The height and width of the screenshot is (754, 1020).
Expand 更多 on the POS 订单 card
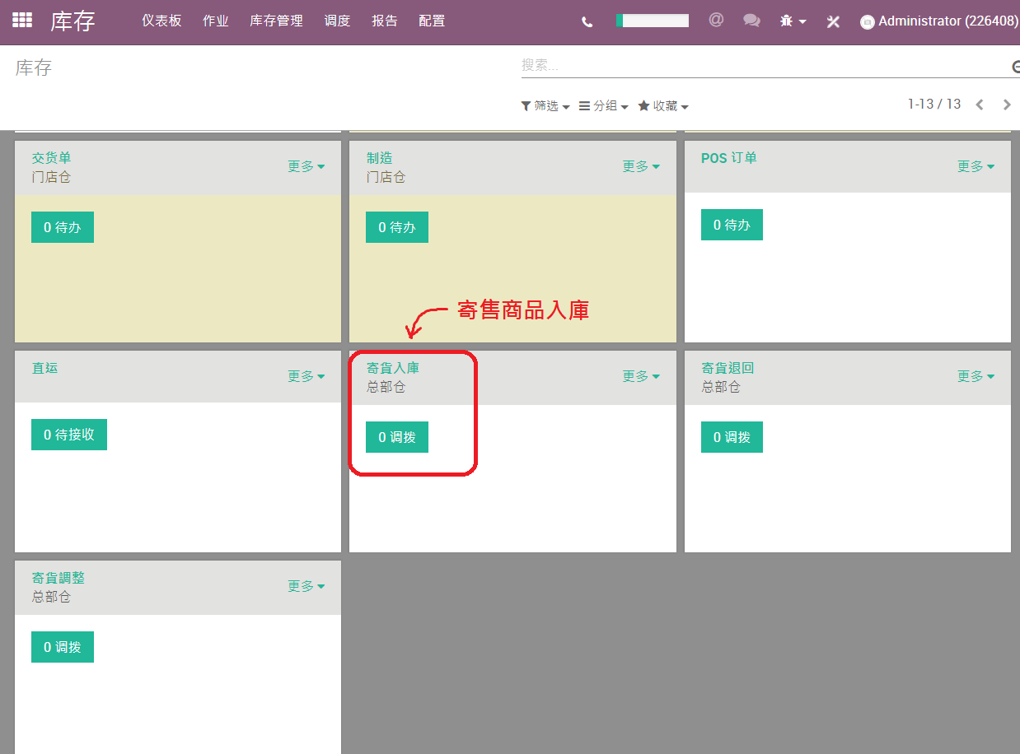976,166
